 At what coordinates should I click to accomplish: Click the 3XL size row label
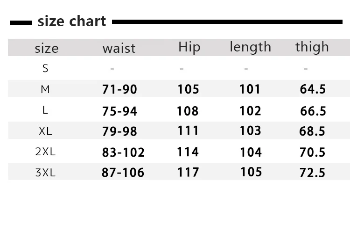click(45, 173)
